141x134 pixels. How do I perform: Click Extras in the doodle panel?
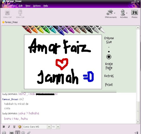pyautogui.click(x=109, y=76)
